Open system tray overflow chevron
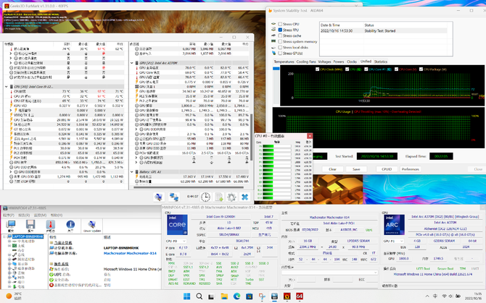Viewport: 486px width, 303px height. pyautogui.click(x=427, y=296)
